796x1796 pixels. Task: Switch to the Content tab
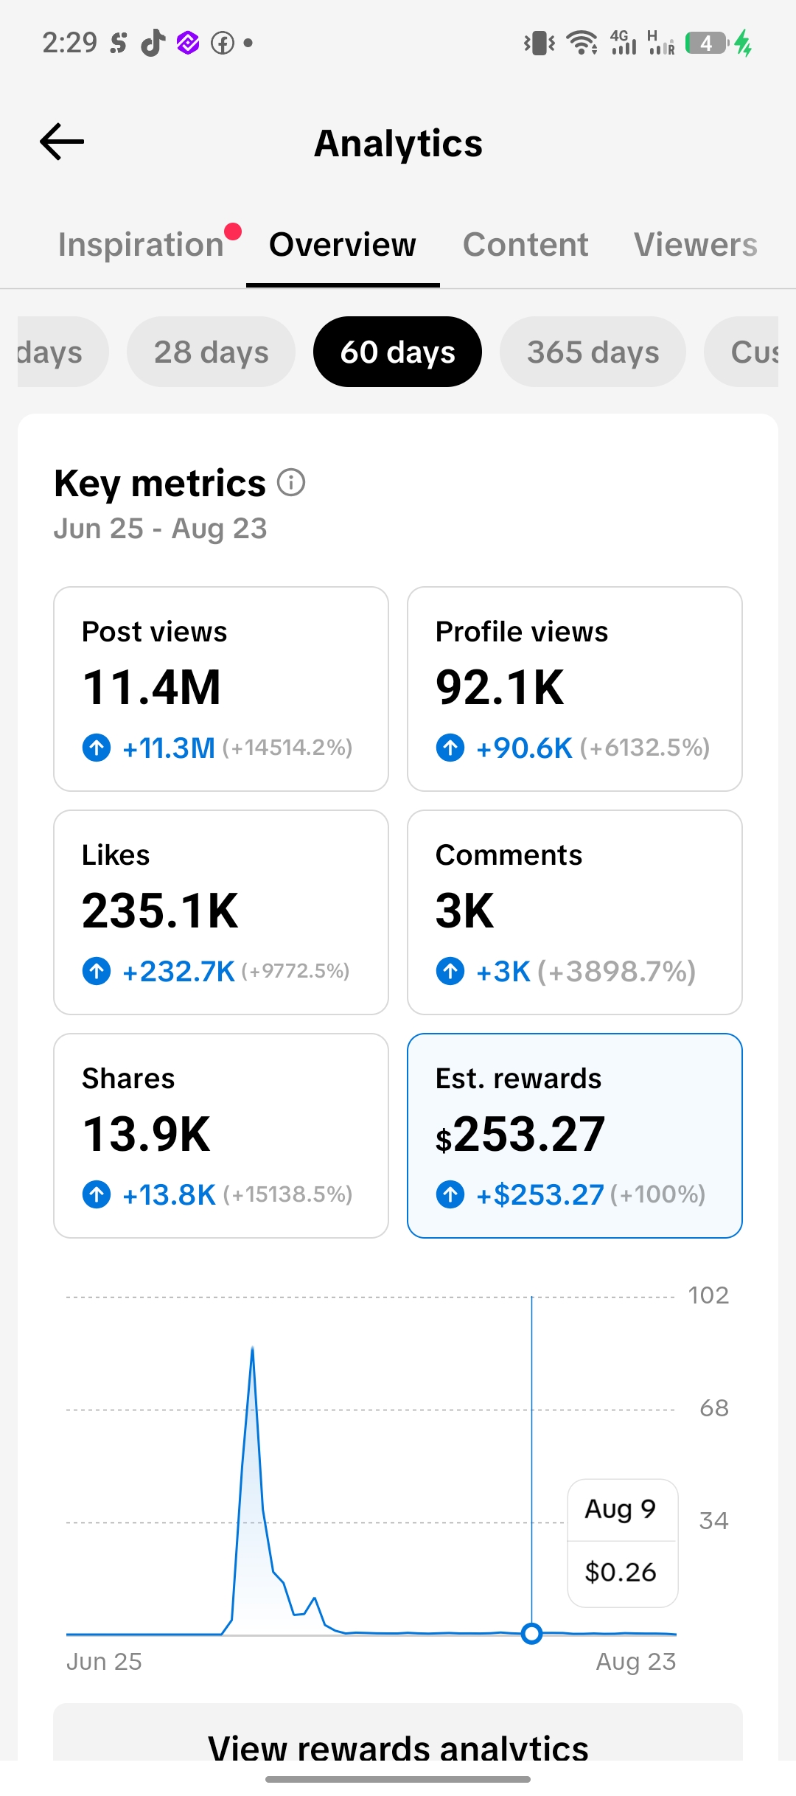[526, 245]
